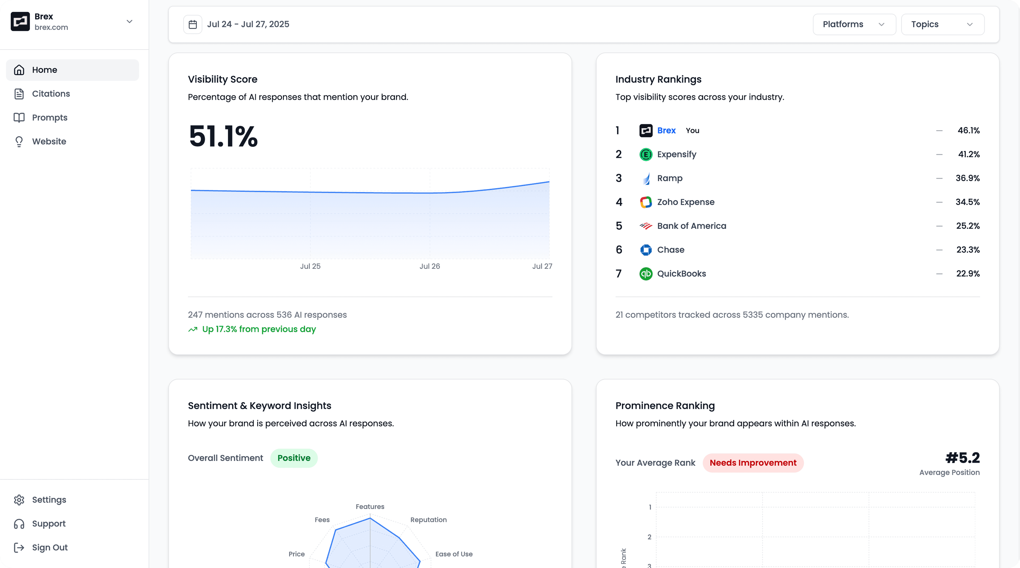Screen dimensions: 1020x568
Task: Click the Website lightbulb icon
Action: [19, 141]
